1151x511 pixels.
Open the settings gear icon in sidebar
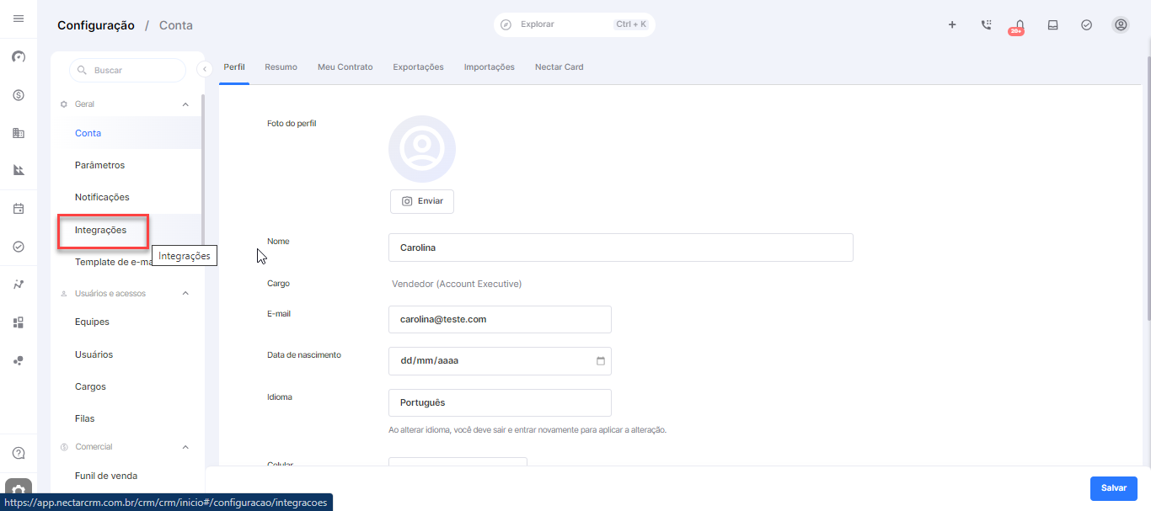tap(19, 489)
